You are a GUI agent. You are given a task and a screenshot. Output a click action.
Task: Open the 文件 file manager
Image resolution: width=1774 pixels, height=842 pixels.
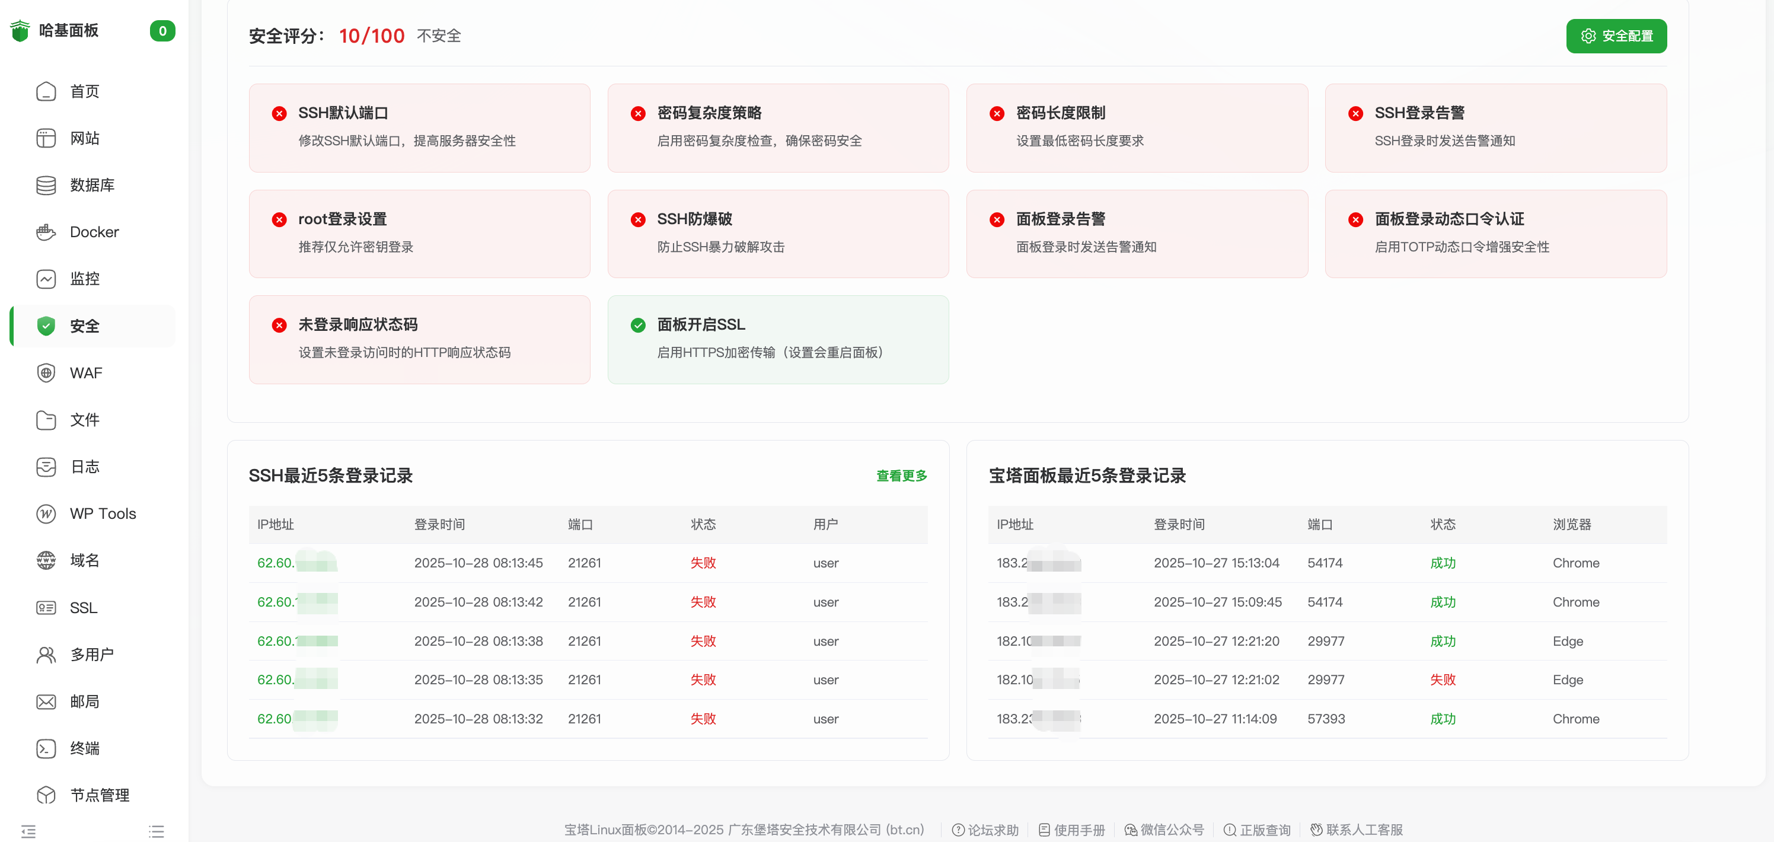tap(84, 419)
